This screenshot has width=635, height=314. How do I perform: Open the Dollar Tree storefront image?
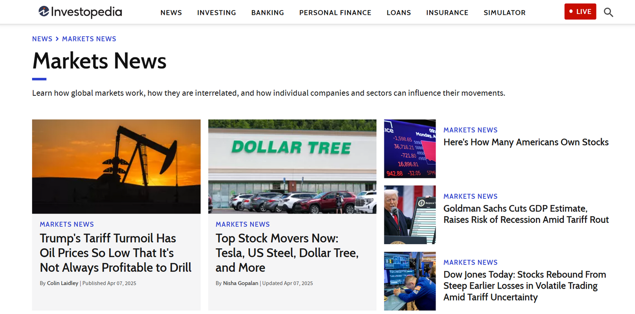coord(292,166)
